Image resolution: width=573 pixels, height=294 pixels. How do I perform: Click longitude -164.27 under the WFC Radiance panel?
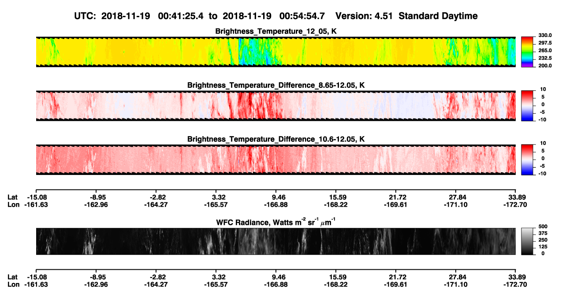click(x=156, y=284)
